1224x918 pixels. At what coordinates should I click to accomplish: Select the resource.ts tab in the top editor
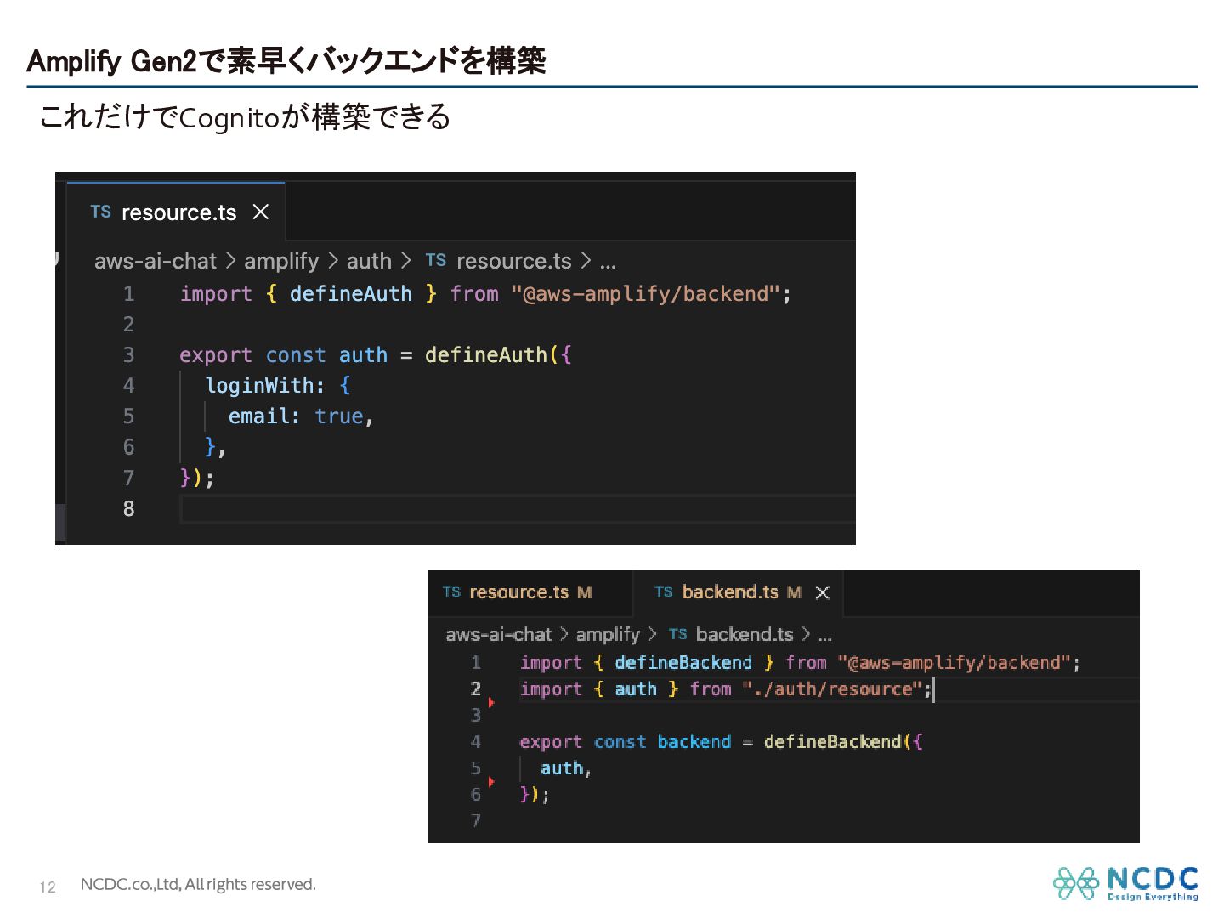click(x=176, y=212)
